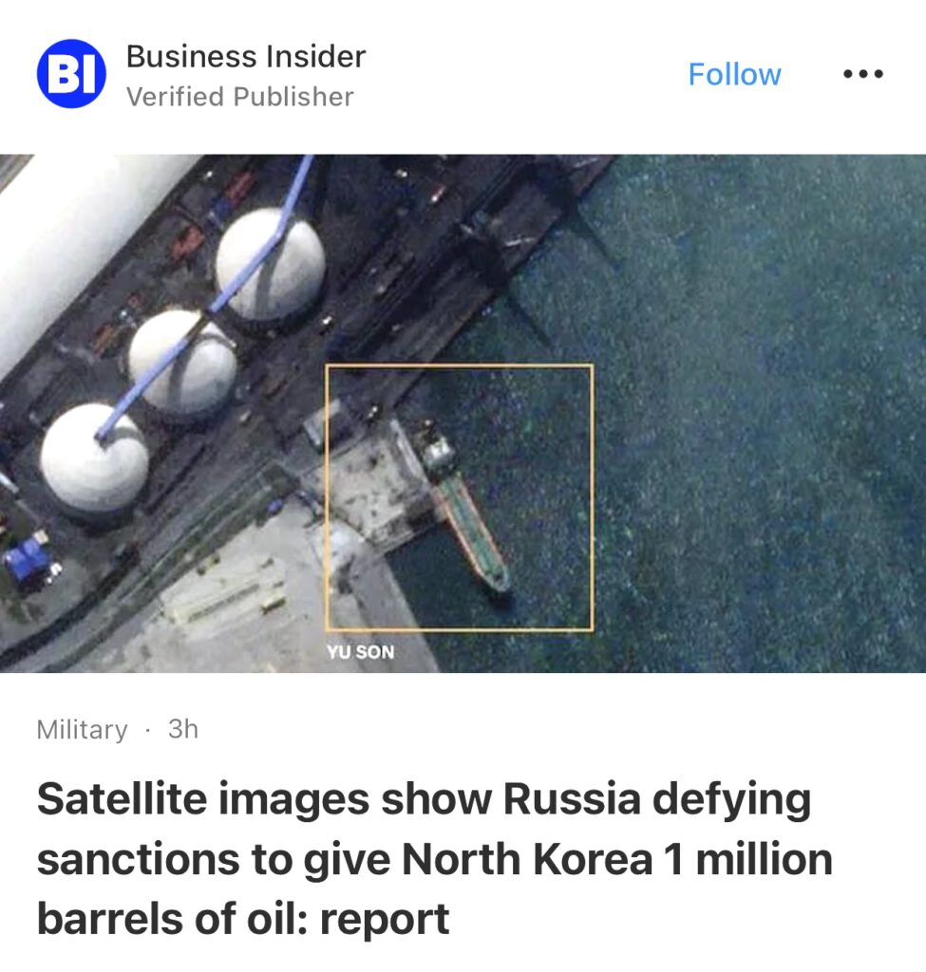The width and height of the screenshot is (926, 972).
Task: Open the Business Insider publisher name
Action: click(x=246, y=56)
